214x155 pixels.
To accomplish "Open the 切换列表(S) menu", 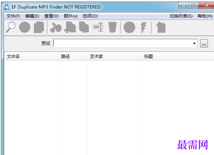I will (x=181, y=16).
